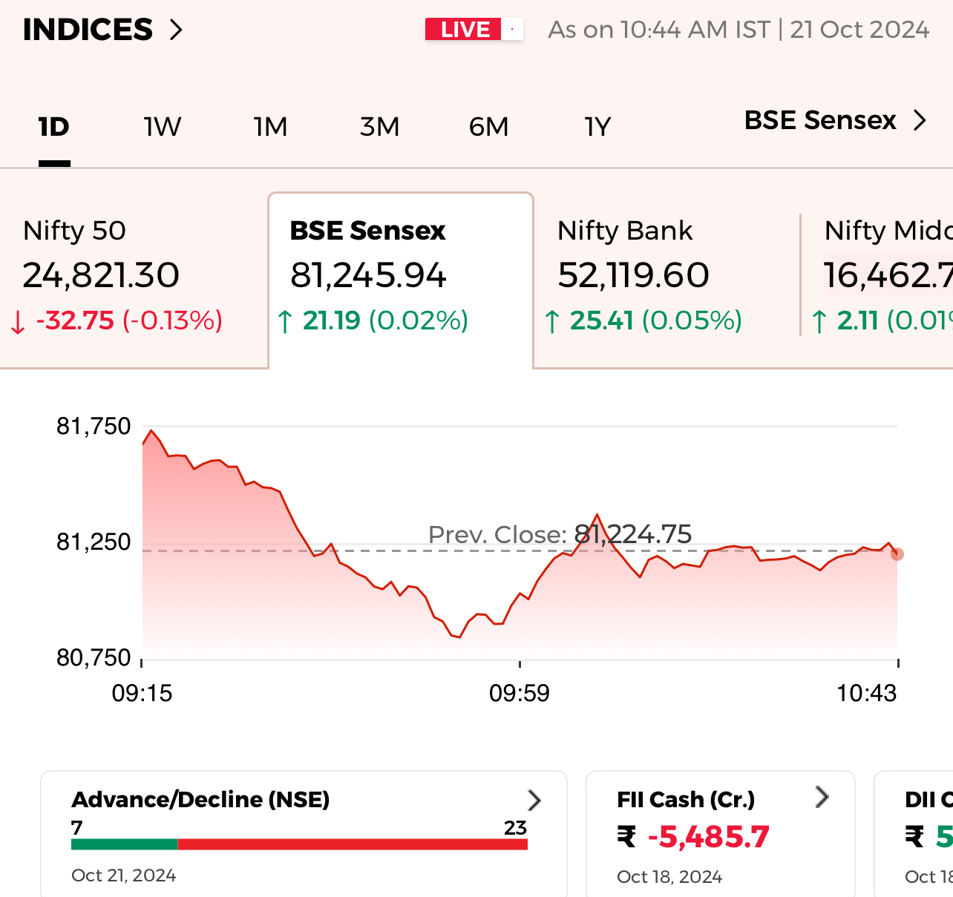Click Nifty Bank green up arrow icon
This screenshot has width=953, height=897.
point(552,322)
